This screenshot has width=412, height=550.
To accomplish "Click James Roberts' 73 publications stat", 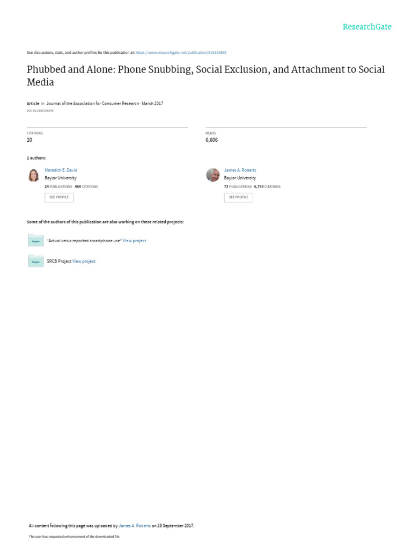I will tap(238, 186).
